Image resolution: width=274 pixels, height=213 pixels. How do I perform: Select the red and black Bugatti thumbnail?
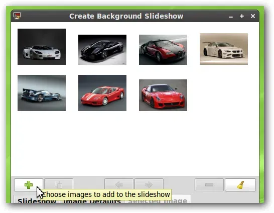click(163, 50)
